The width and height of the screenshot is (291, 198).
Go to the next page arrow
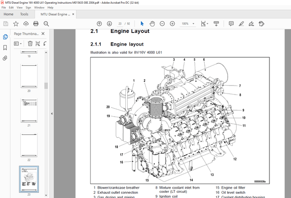tap(109, 24)
